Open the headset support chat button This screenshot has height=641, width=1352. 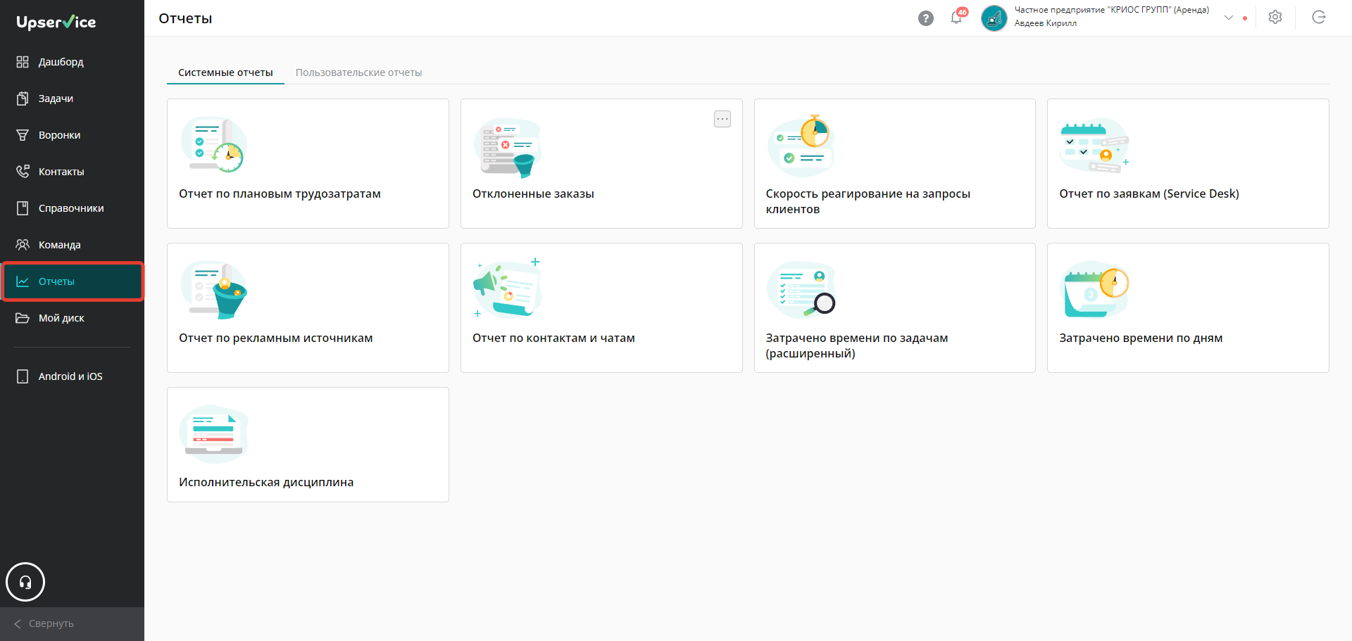pyautogui.click(x=25, y=582)
